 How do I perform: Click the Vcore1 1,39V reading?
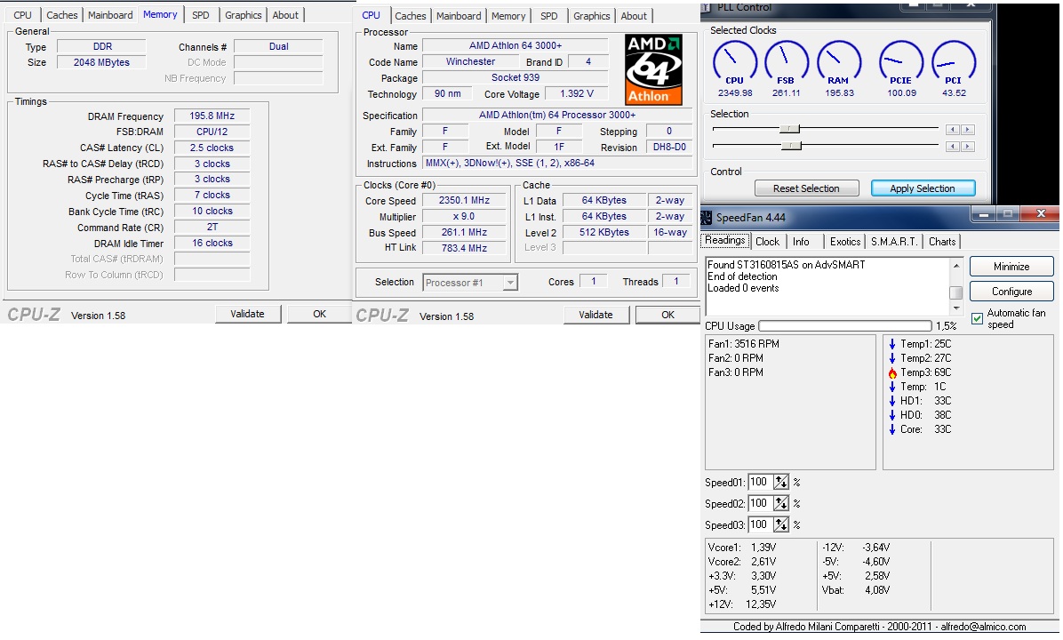coord(742,548)
